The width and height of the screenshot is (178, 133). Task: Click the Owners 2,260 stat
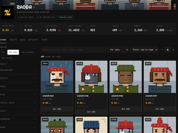[143, 28]
